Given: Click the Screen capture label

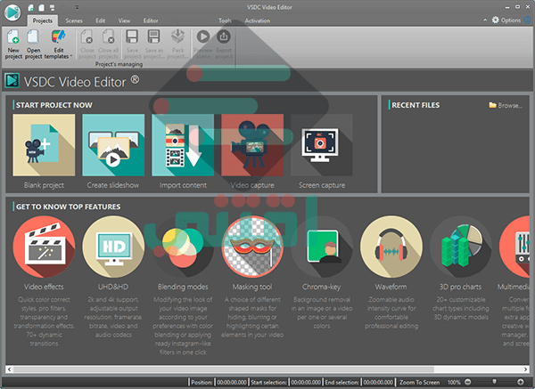Looking at the screenshot, I should [x=322, y=185].
